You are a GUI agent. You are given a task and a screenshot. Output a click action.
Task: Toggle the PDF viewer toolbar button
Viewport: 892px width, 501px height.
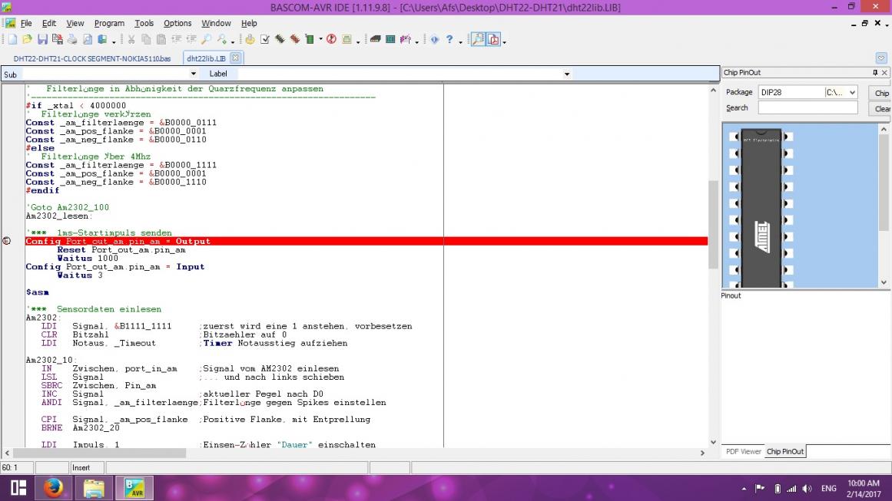[x=493, y=39]
